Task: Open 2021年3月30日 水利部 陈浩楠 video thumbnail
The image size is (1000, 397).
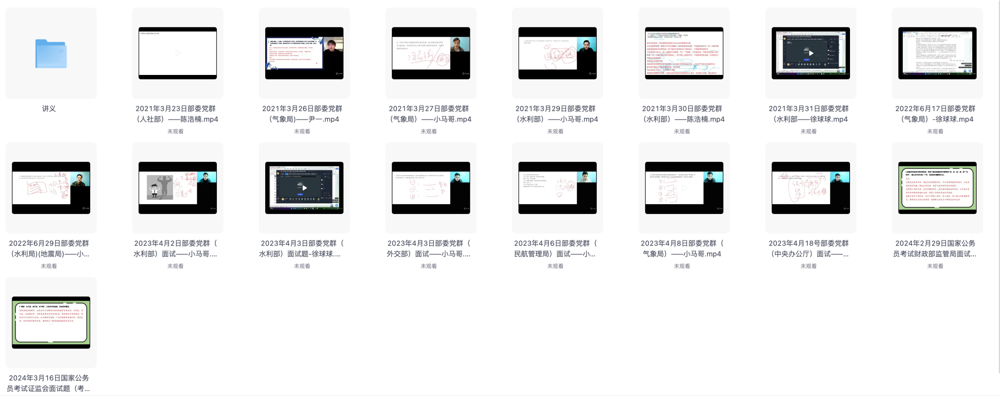Action: tap(684, 53)
